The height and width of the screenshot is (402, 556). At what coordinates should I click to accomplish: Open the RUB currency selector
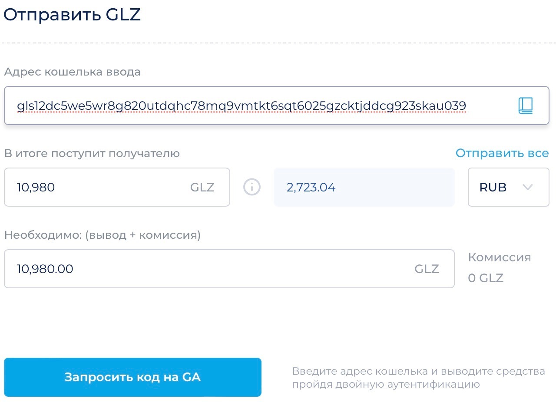coord(508,187)
